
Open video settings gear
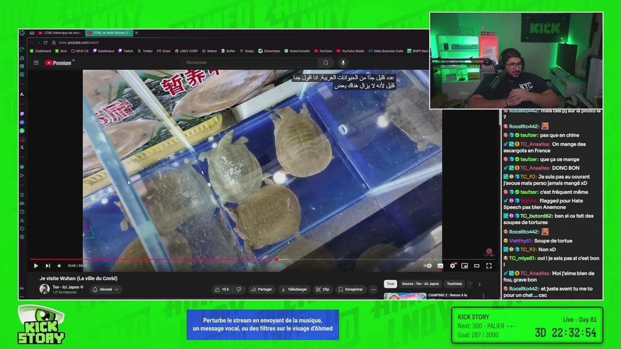pyautogui.click(x=453, y=266)
